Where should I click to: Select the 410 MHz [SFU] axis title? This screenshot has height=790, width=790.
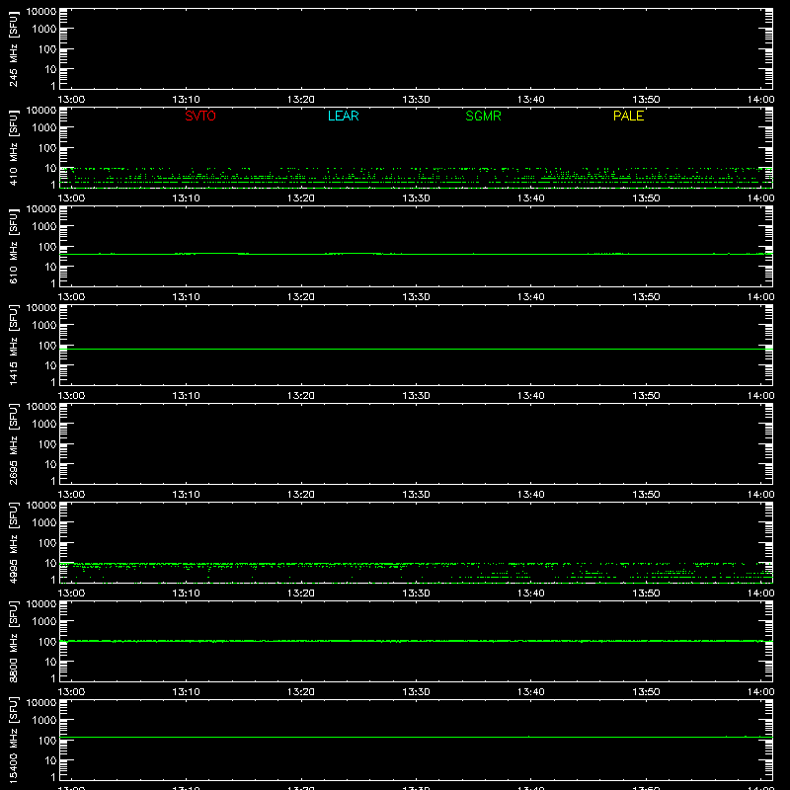[x=14, y=147]
